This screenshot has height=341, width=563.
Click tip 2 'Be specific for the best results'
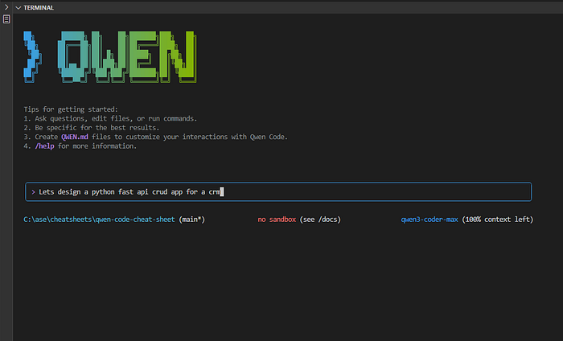[x=92, y=128]
